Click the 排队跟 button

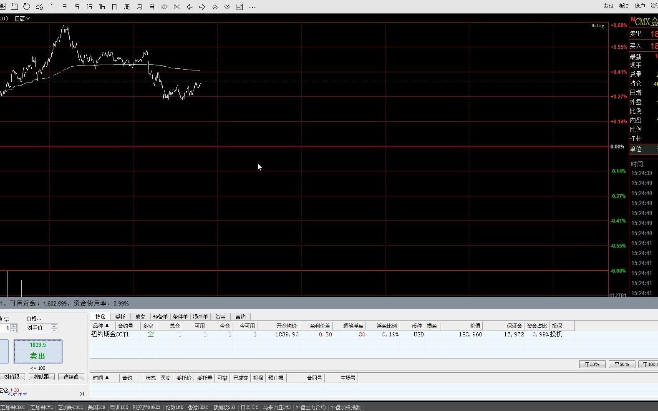point(42,377)
